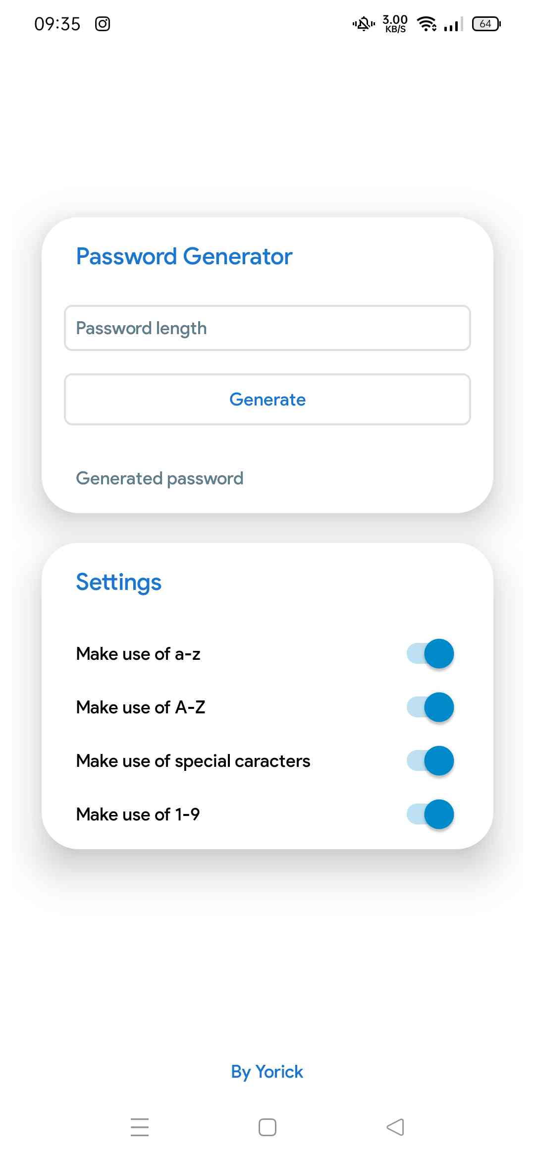Click the Wi-Fi status icon
This screenshot has width=535, height=1160.
click(x=426, y=23)
